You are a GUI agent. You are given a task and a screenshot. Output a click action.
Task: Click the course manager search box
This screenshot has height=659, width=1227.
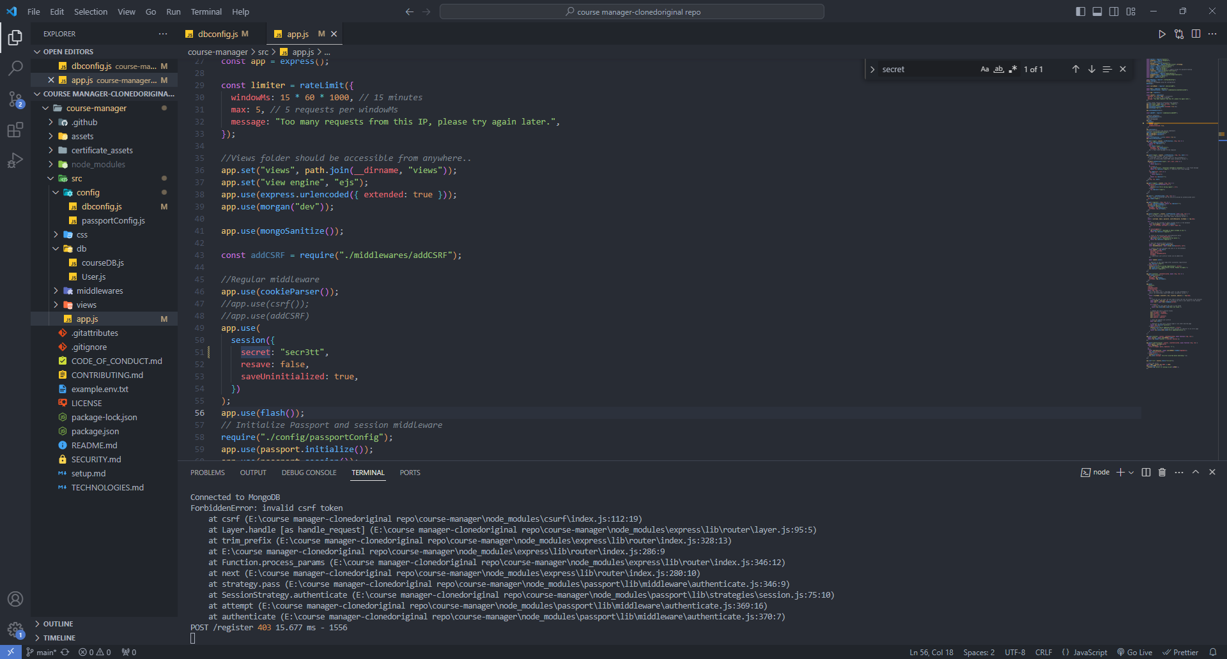tap(632, 11)
